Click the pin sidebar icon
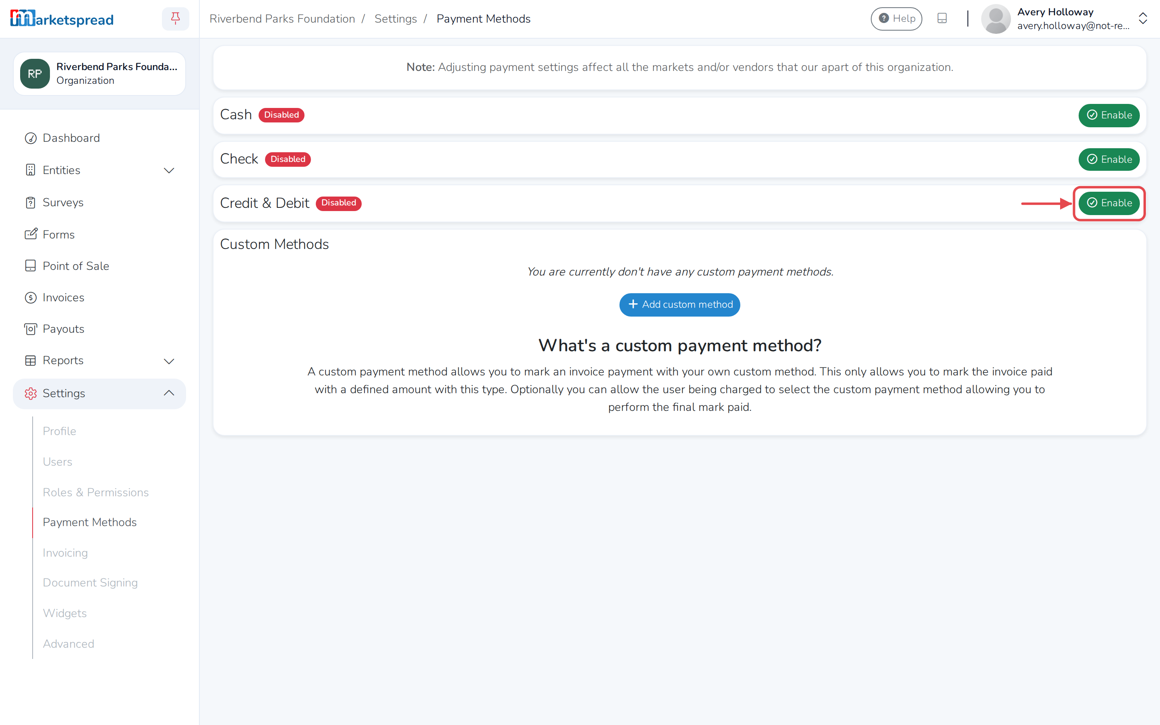 [176, 19]
